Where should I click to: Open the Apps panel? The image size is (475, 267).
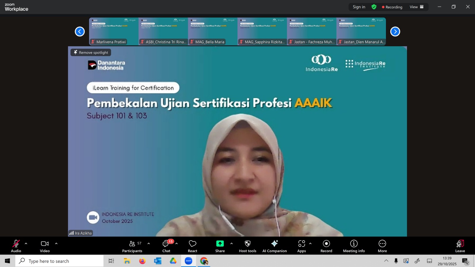[301, 246]
